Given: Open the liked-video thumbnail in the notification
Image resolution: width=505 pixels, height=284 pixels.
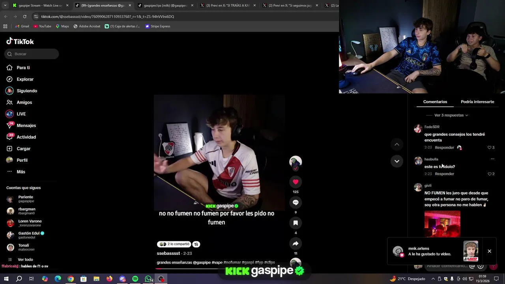Looking at the screenshot, I should click(x=471, y=251).
